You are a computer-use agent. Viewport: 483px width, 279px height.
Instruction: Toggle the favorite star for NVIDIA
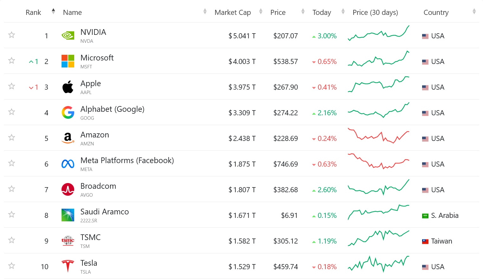12,35
